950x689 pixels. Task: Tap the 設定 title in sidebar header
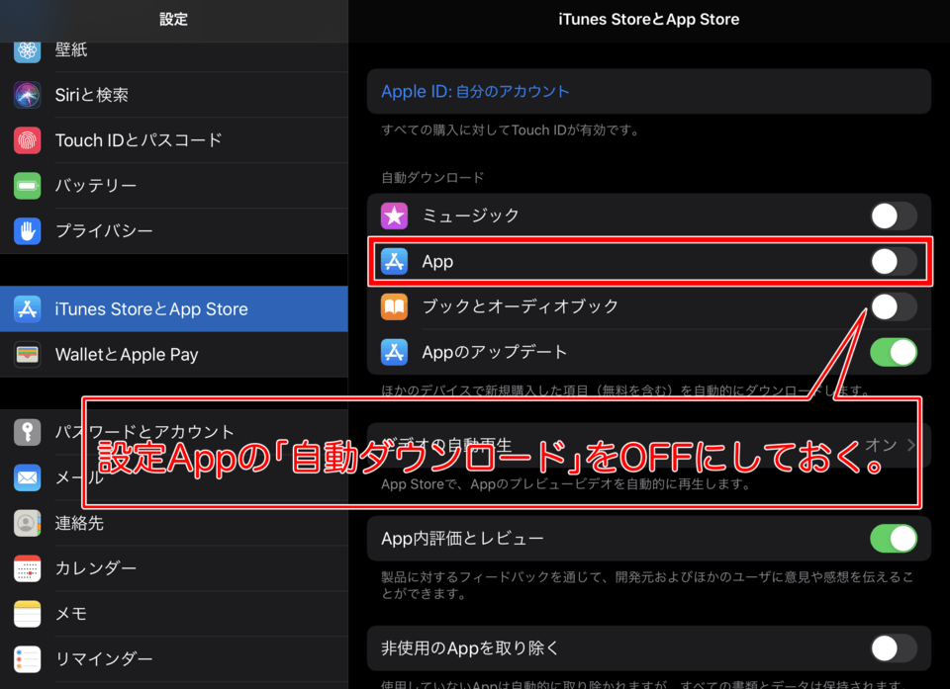pos(174,20)
